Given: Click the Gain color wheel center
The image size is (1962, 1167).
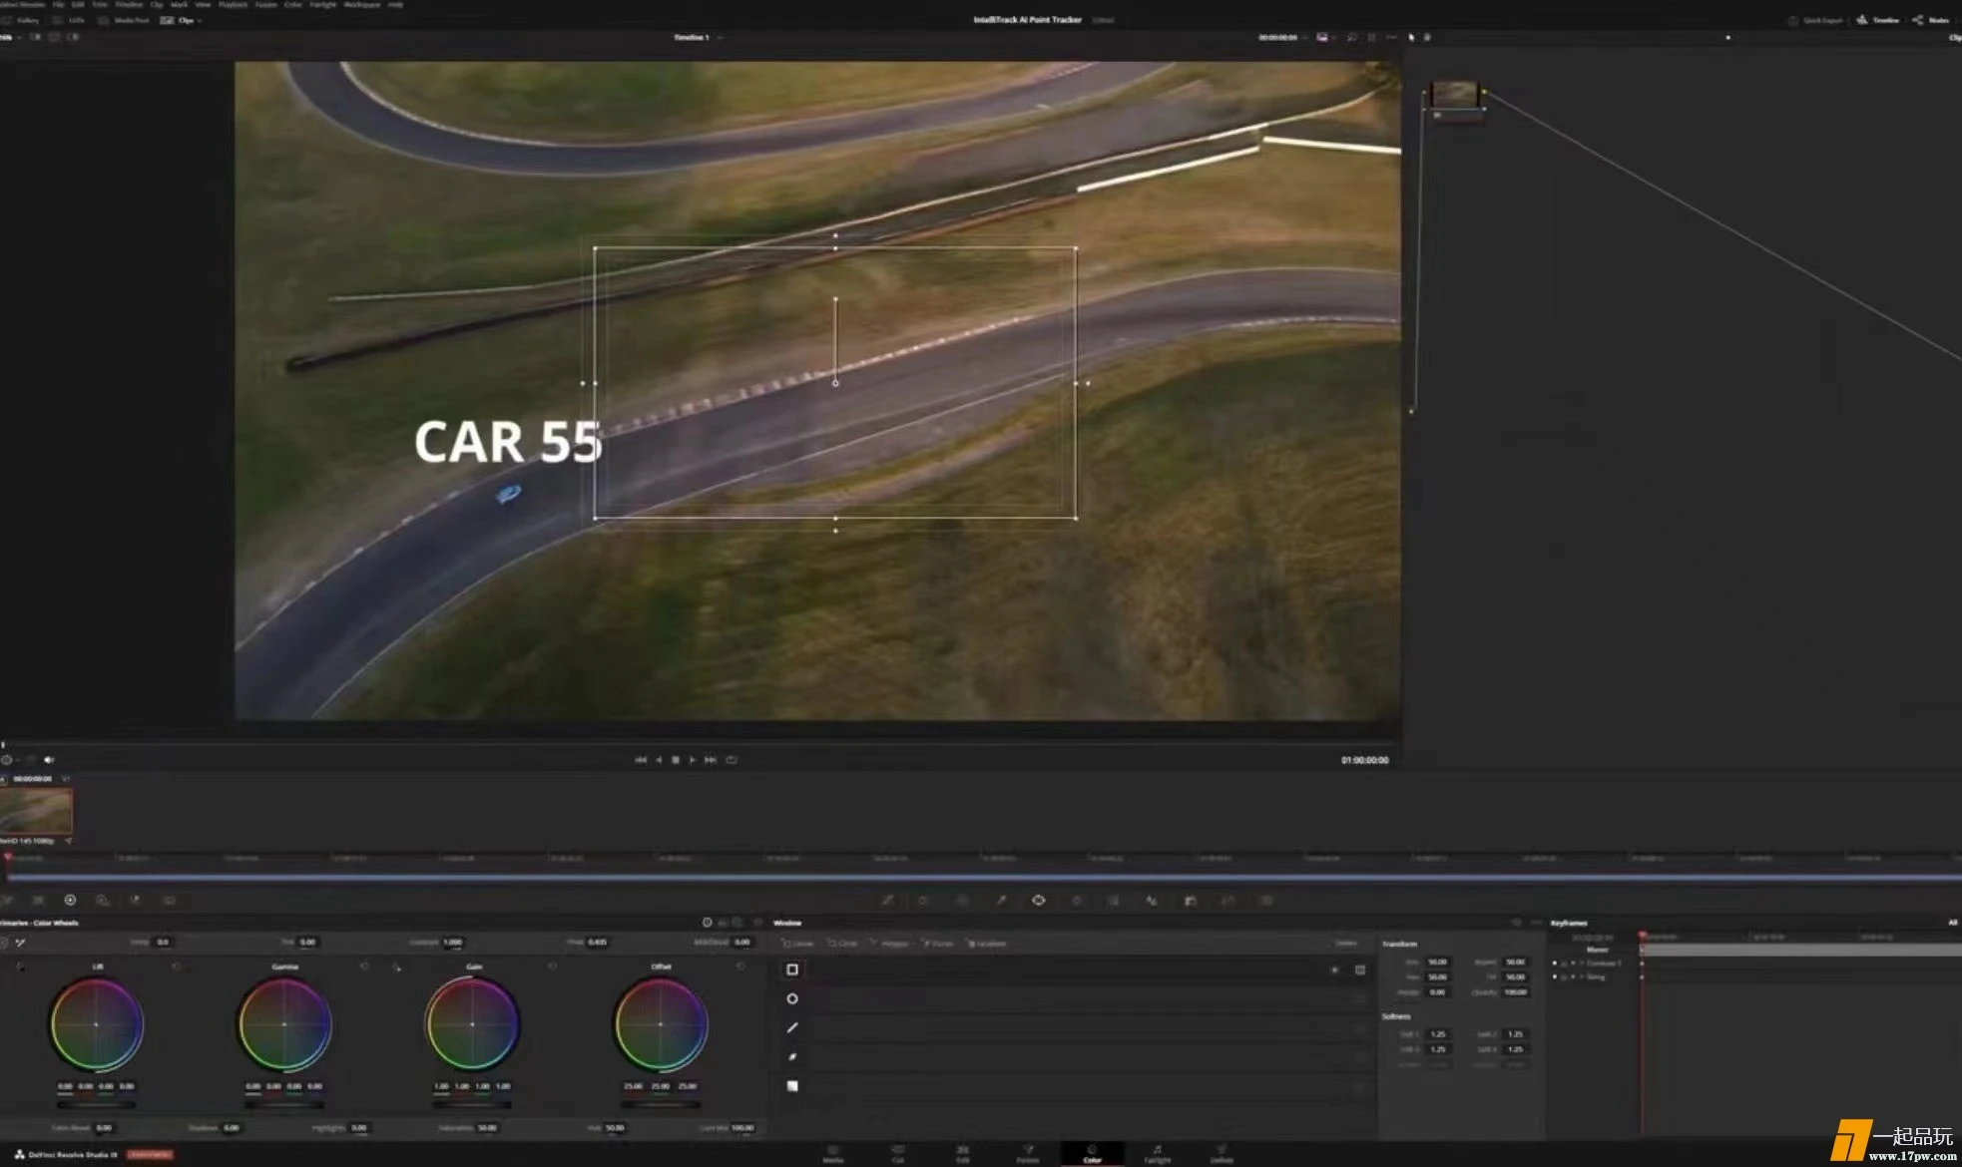Looking at the screenshot, I should [472, 1024].
